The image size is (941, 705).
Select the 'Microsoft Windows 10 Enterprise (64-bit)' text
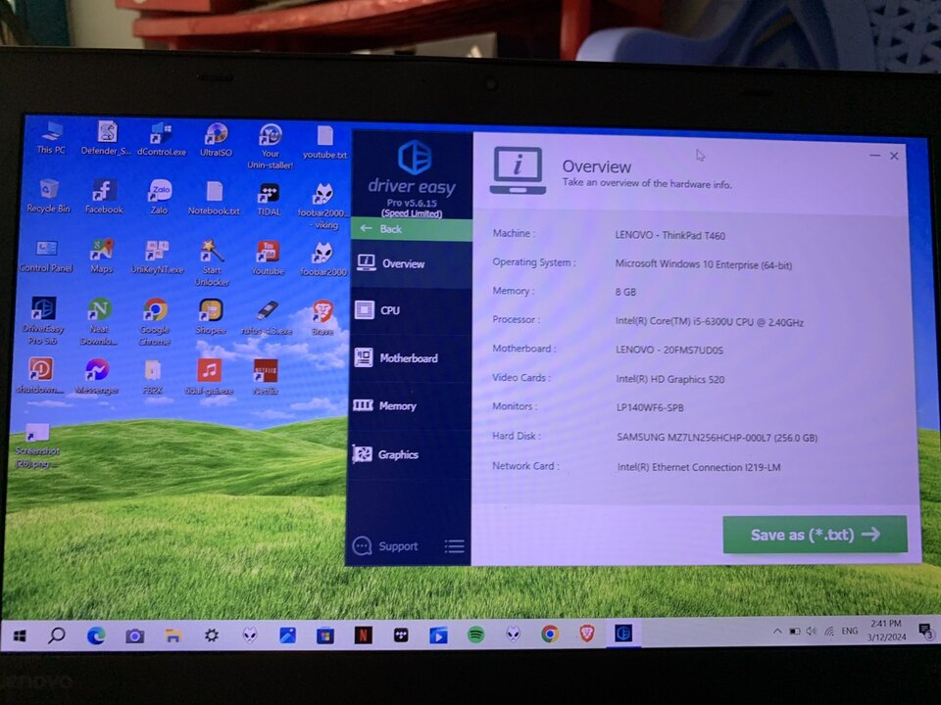click(704, 264)
